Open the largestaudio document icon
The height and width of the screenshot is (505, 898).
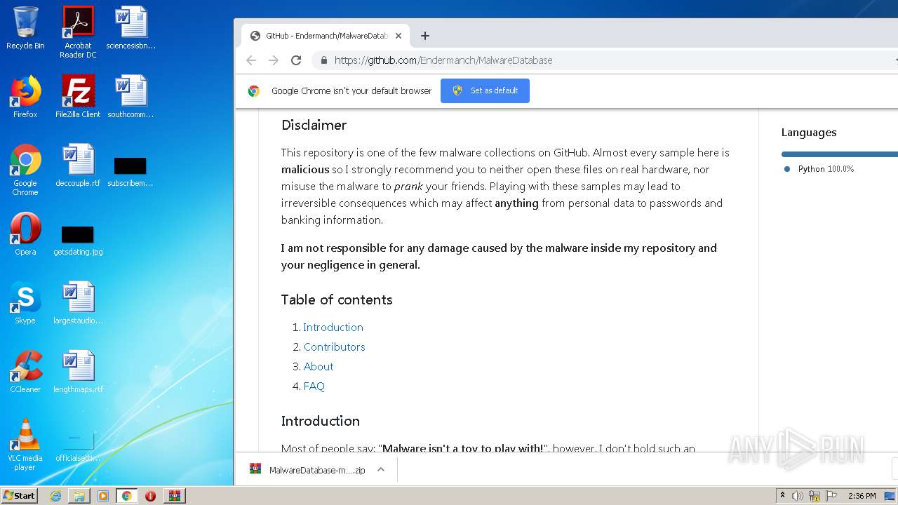point(78,303)
